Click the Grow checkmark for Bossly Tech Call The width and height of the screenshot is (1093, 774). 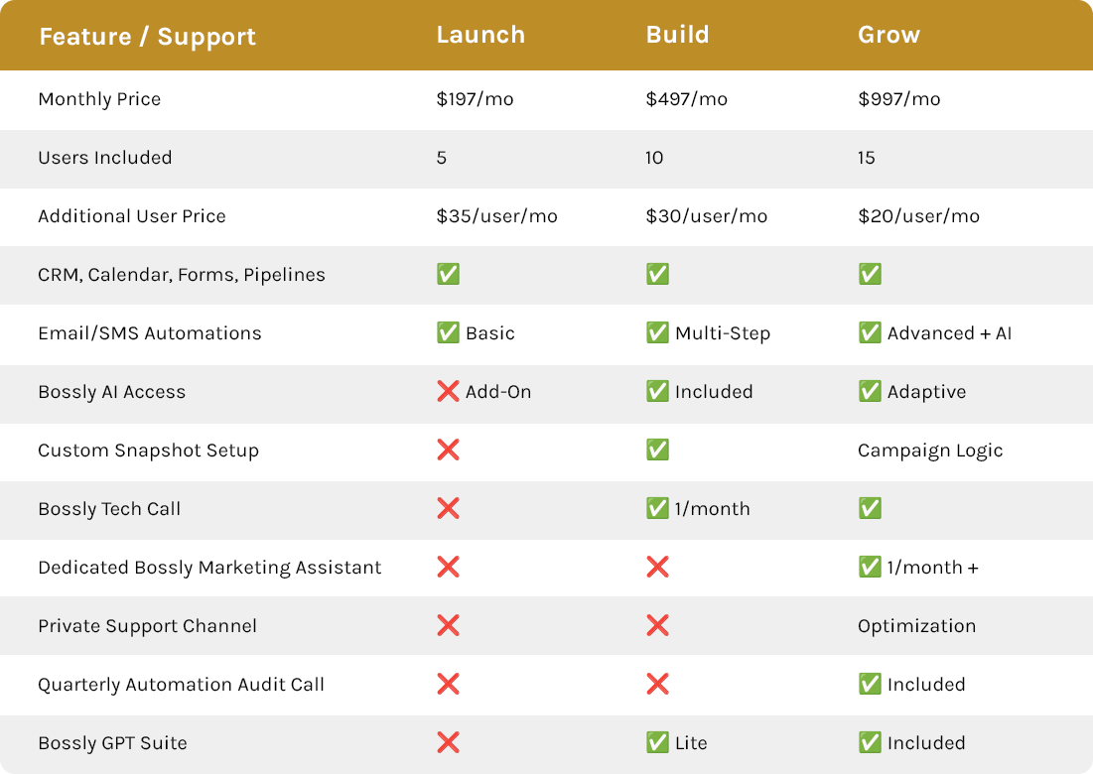coord(870,508)
